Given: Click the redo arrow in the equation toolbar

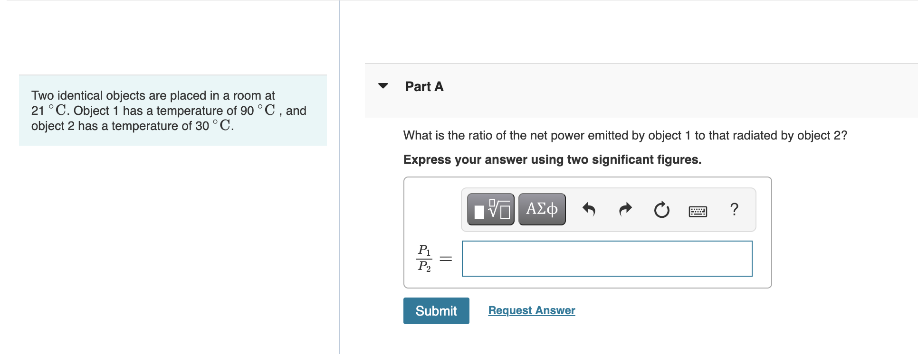Looking at the screenshot, I should (625, 209).
